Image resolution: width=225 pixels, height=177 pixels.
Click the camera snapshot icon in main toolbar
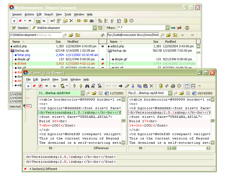(x=92, y=21)
